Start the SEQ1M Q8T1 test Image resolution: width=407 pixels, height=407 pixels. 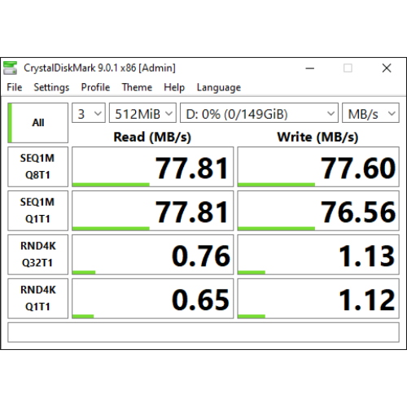pos(37,167)
